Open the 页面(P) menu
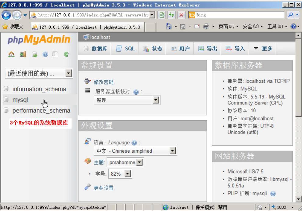The image size is (302, 211). pos(228,27)
